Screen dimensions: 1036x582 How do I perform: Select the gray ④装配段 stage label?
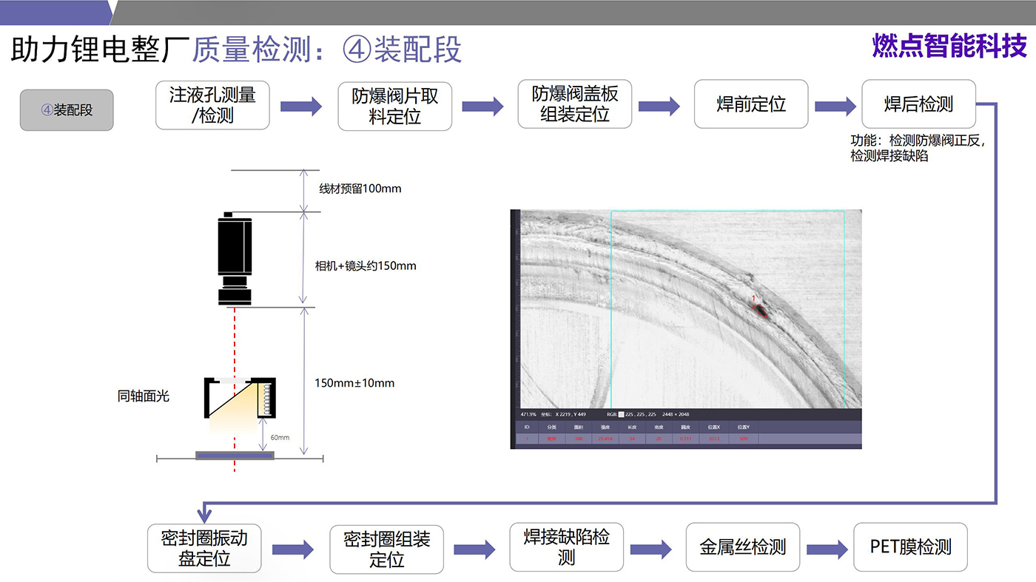coord(67,110)
